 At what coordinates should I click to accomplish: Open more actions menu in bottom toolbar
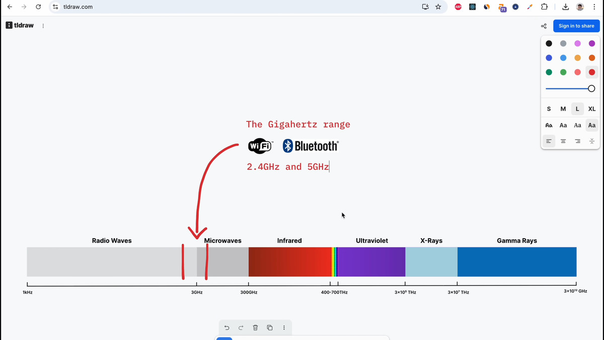pyautogui.click(x=284, y=328)
